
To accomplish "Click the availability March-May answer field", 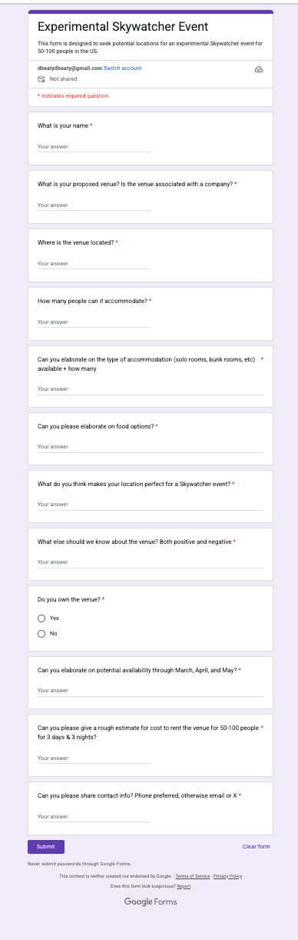I will click(151, 690).
